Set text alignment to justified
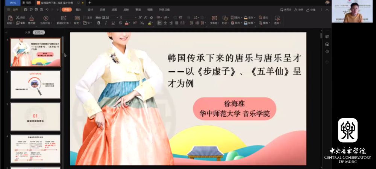Viewport: 376px width, 169px height. pyautogui.click(x=177, y=23)
